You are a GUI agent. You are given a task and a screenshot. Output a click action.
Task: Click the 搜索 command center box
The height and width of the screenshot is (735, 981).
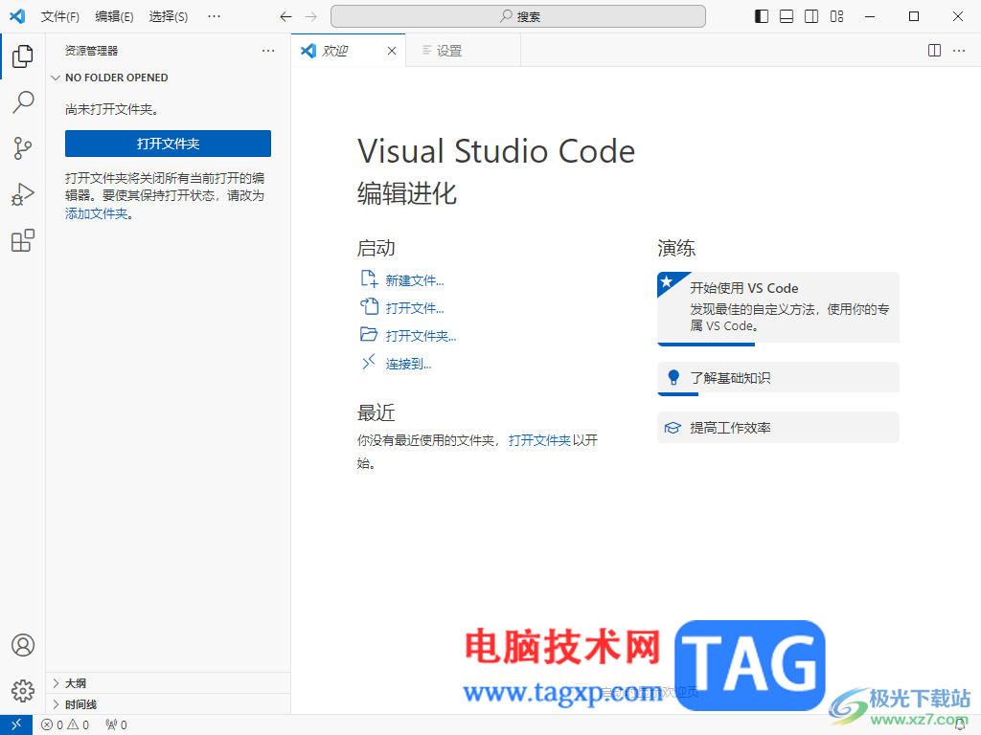coord(518,17)
